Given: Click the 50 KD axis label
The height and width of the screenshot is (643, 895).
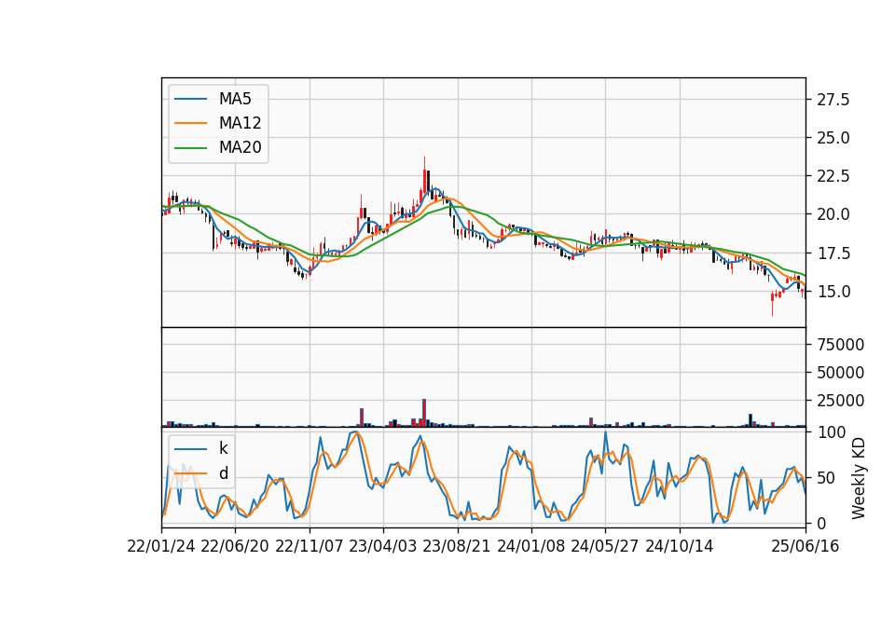Looking at the screenshot, I should coord(826,478).
